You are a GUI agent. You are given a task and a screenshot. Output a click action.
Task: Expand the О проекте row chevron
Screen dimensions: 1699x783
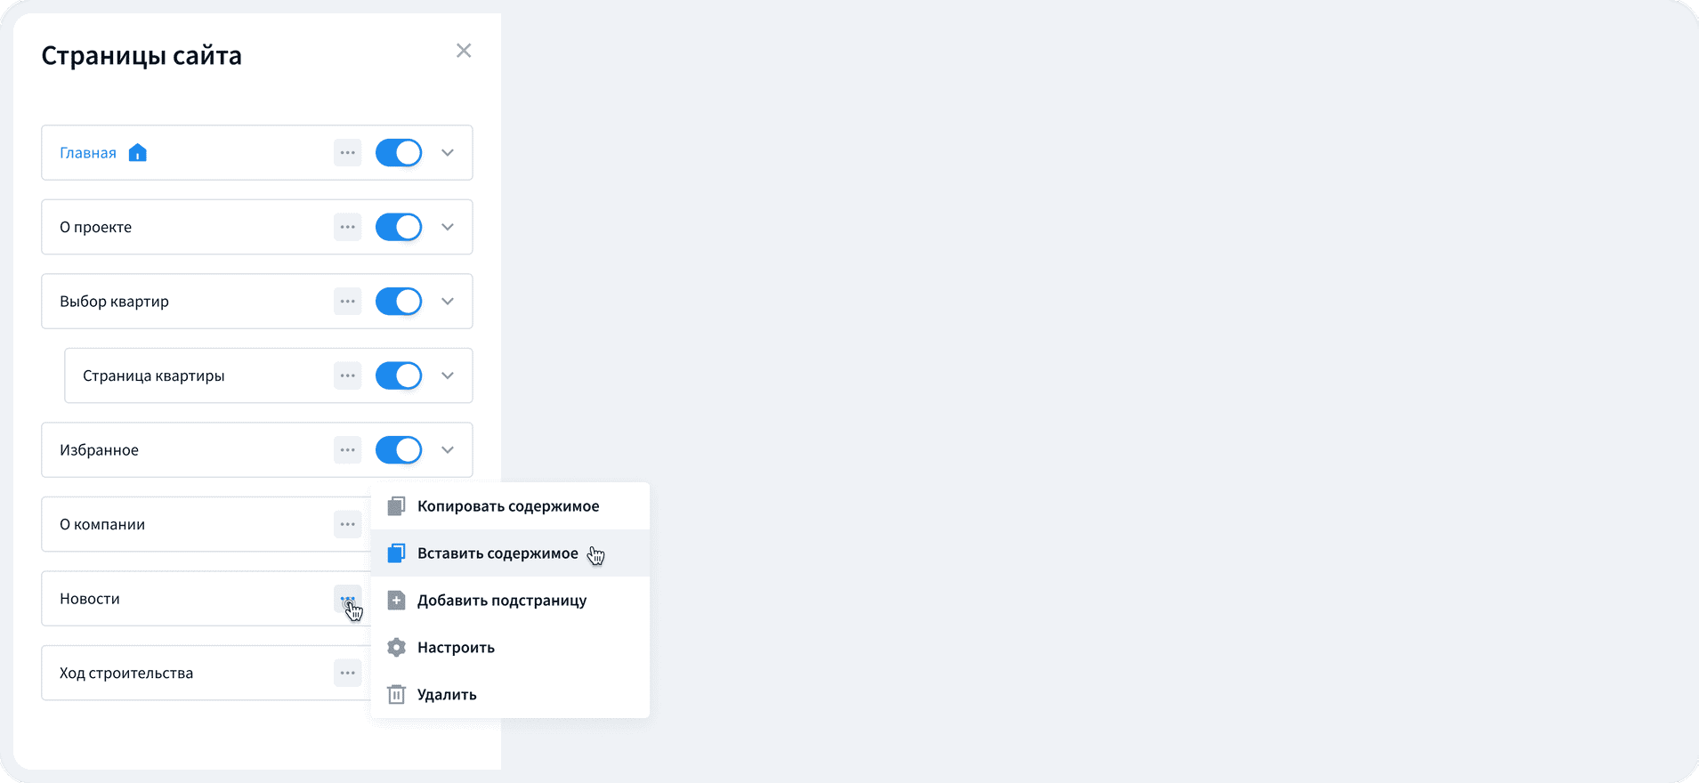point(448,227)
